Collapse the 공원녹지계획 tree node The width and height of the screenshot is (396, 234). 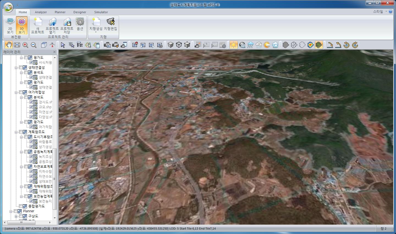coord(21,152)
